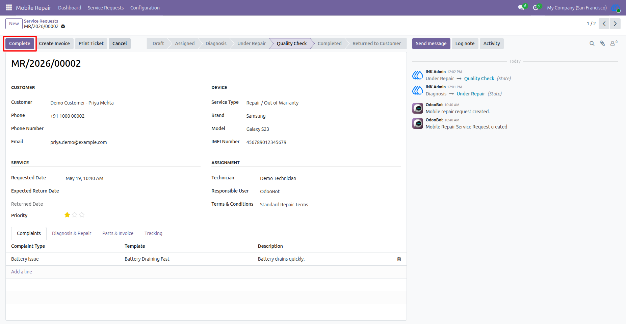
Task: Open Technician field Demo Technician
Action: (330, 178)
